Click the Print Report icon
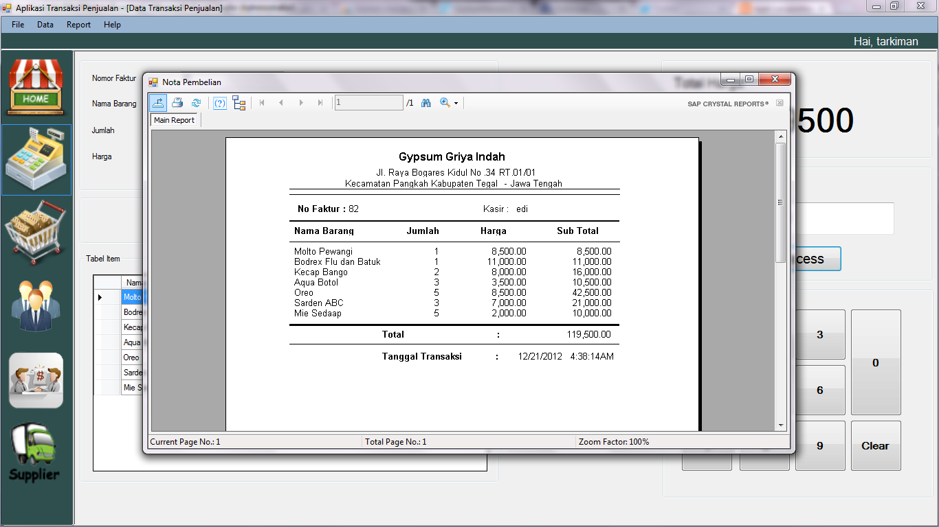The width and height of the screenshot is (939, 527). [177, 103]
